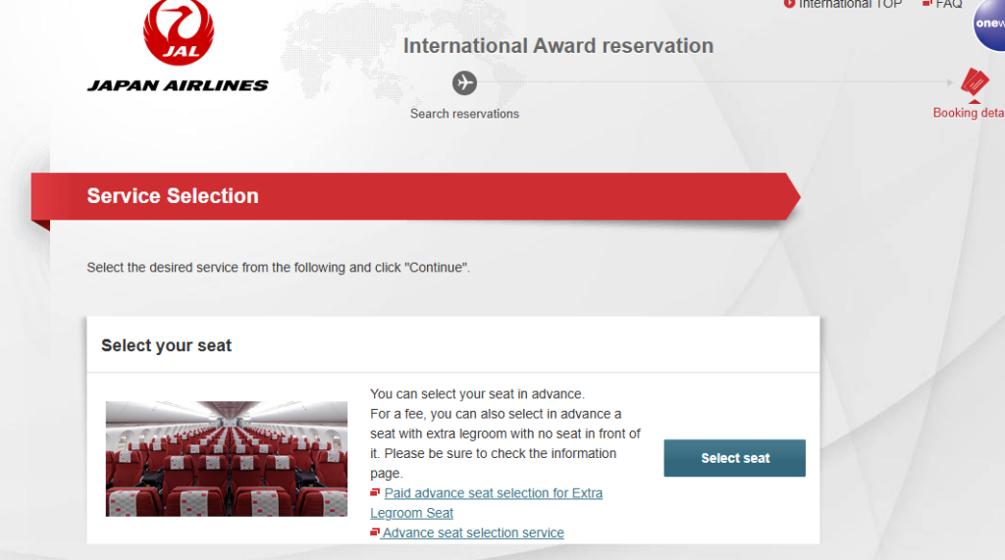Click the red arrow icon beside International TOP
This screenshot has height=560, width=1005.
click(x=790, y=4)
